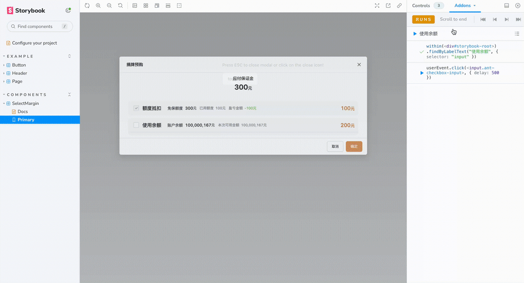Copy canvas link icon

tap(399, 6)
